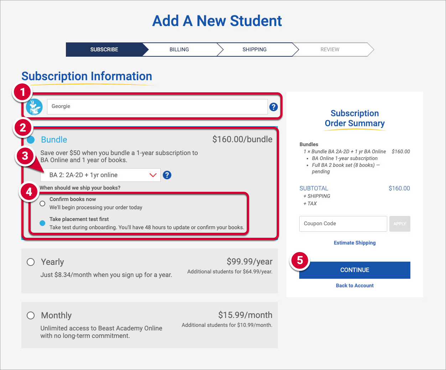This screenshot has width=446, height=370.
Task: Click the $15.99/month price text
Action: pyautogui.click(x=245, y=315)
